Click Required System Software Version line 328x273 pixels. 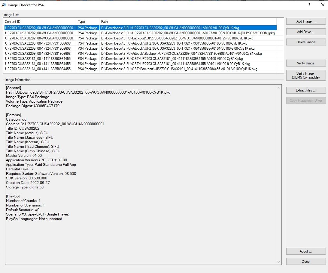click(41, 174)
